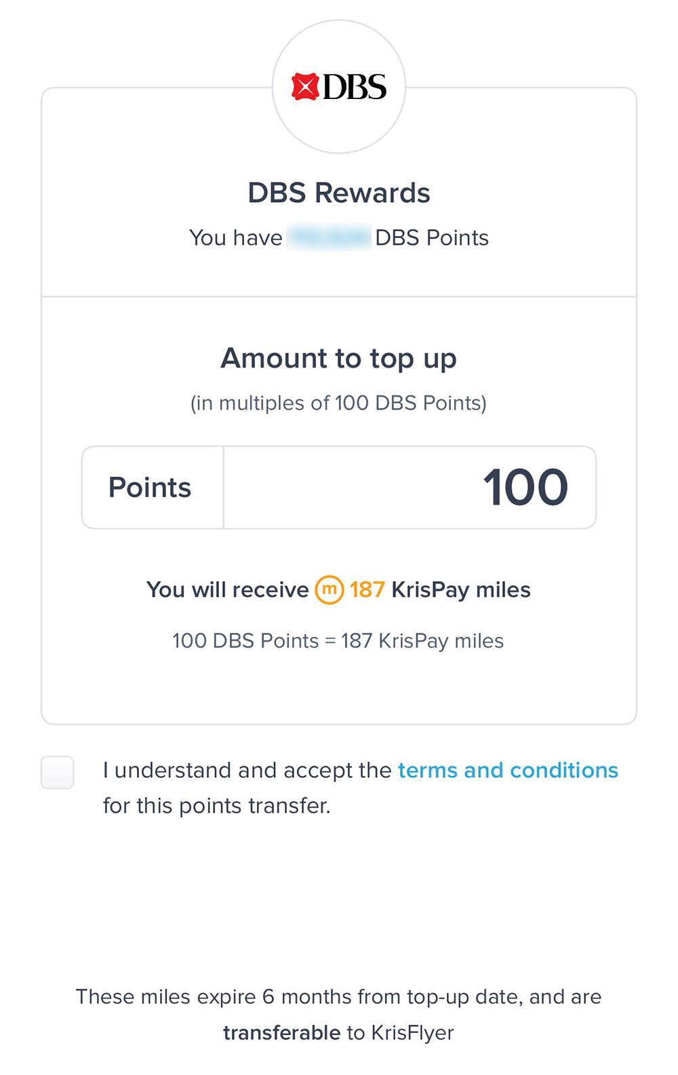678x1075 pixels.
Task: Click the points amount field showing 100
Action: [410, 488]
